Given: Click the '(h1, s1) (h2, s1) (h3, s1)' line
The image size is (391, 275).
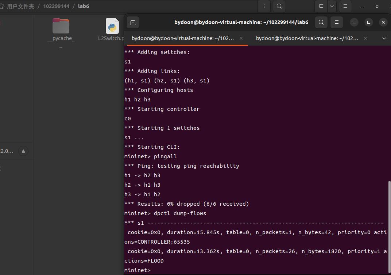Looking at the screenshot, I should [167, 81].
